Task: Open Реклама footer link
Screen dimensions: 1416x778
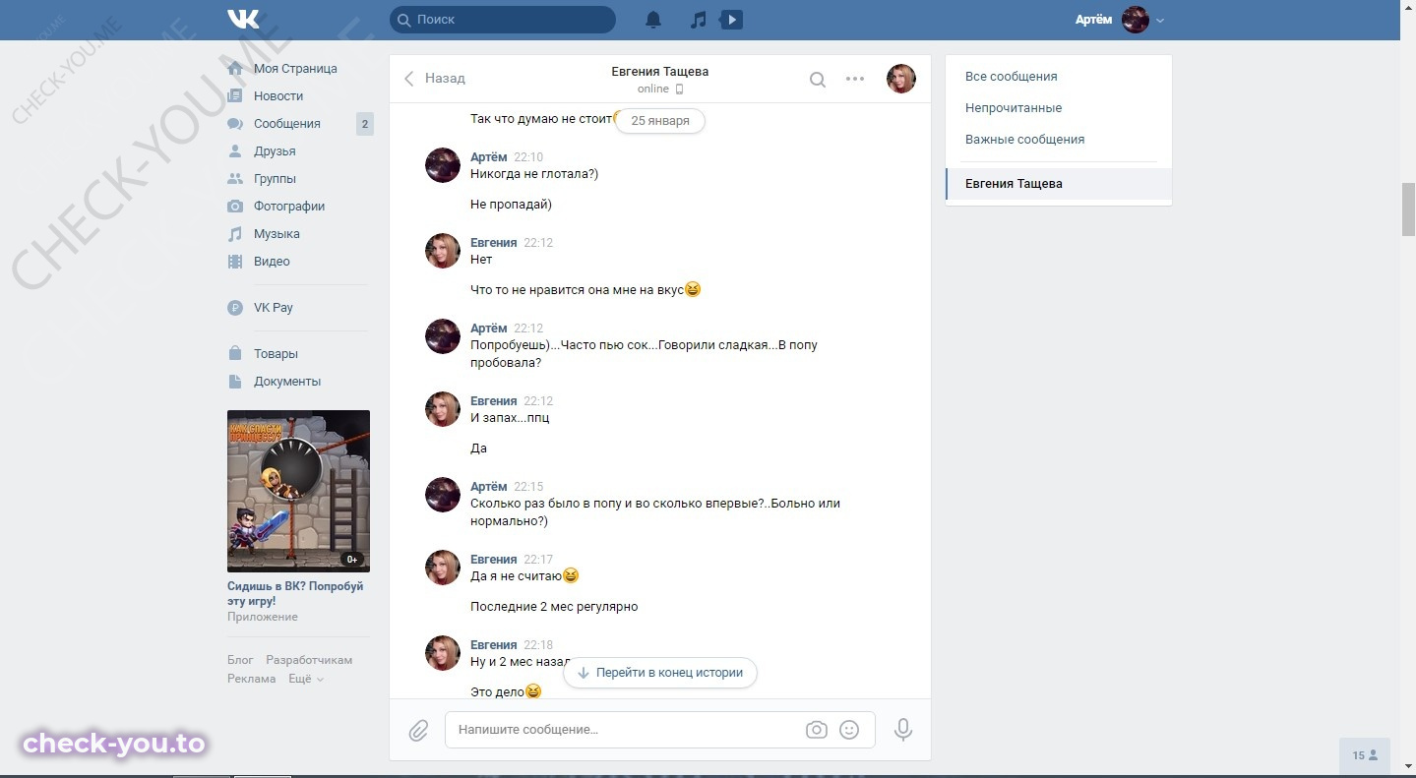Action: (x=251, y=679)
